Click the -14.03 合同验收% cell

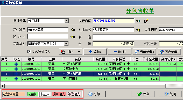tap(168, 64)
